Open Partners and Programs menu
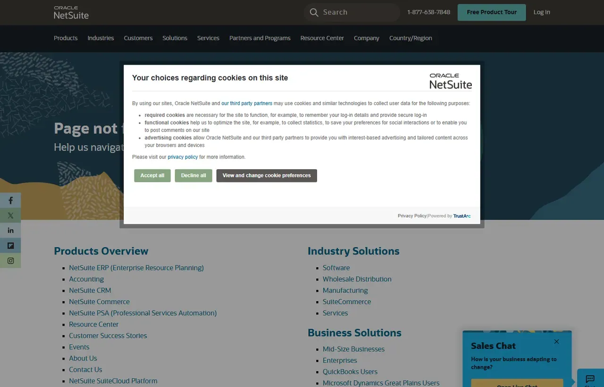Screen dimensions: 604x387 260,38
